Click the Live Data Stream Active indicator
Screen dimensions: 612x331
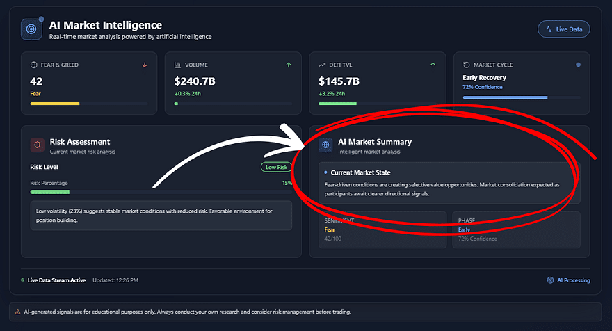tap(56, 280)
